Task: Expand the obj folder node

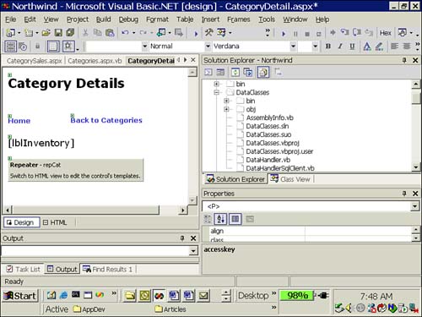Action: [226, 109]
